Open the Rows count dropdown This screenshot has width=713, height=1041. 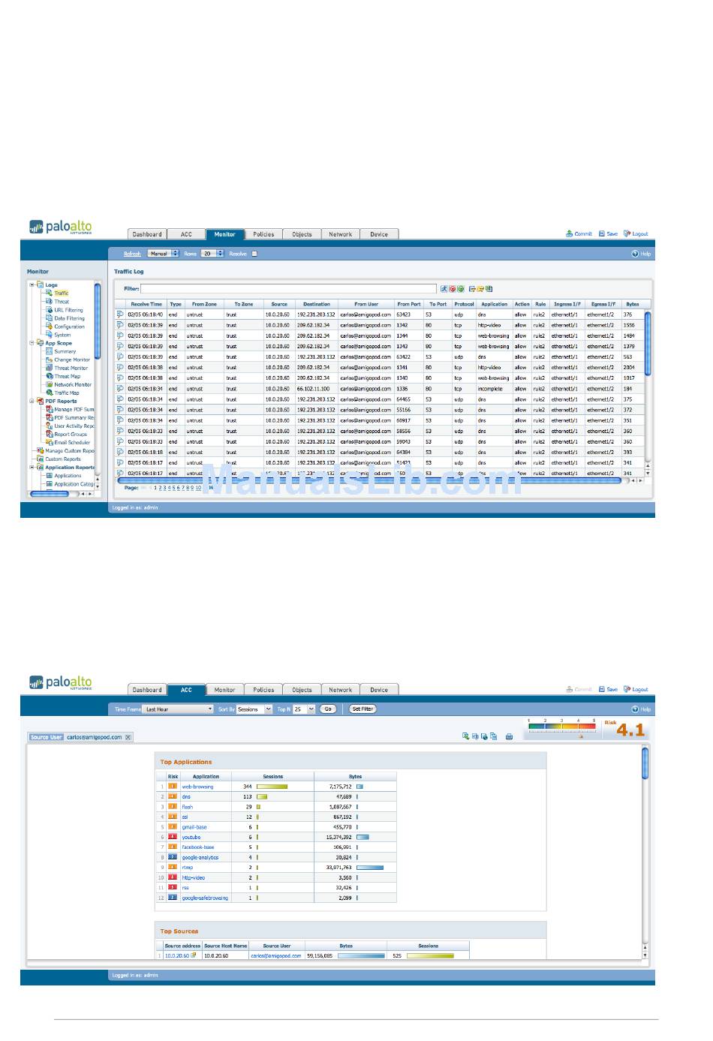[x=212, y=254]
